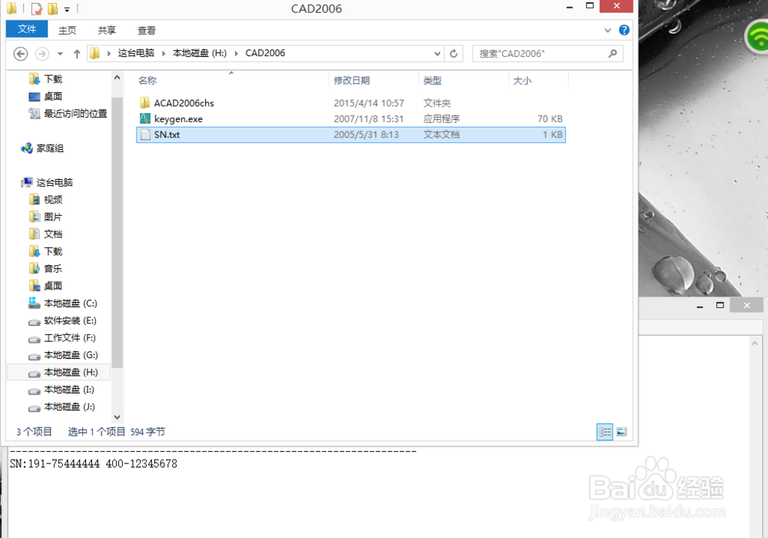Click scroll up arrow in background window
Image resolution: width=768 pixels, height=538 pixels.
[755, 344]
